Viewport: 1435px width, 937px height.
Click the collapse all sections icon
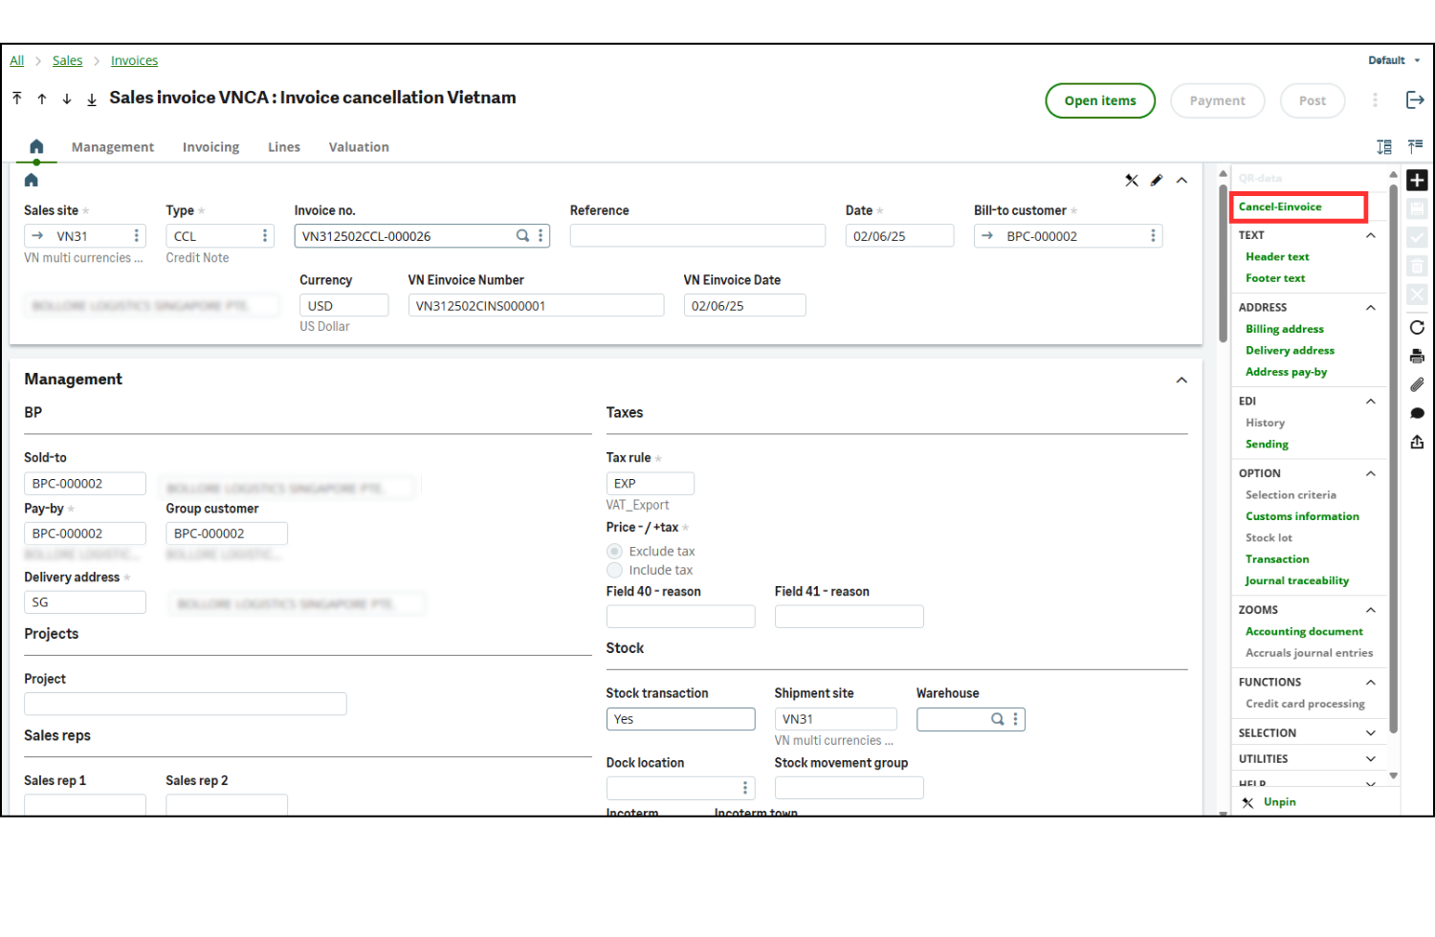[x=1415, y=146]
